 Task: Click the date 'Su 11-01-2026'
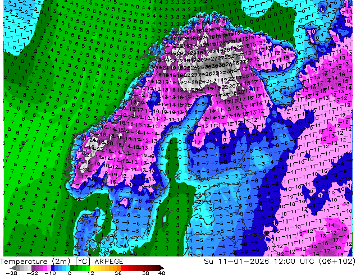click(x=236, y=262)
